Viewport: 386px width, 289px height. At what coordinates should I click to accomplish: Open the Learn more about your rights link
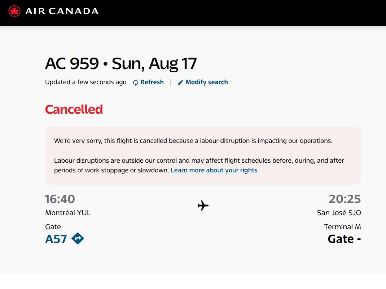[x=214, y=170]
